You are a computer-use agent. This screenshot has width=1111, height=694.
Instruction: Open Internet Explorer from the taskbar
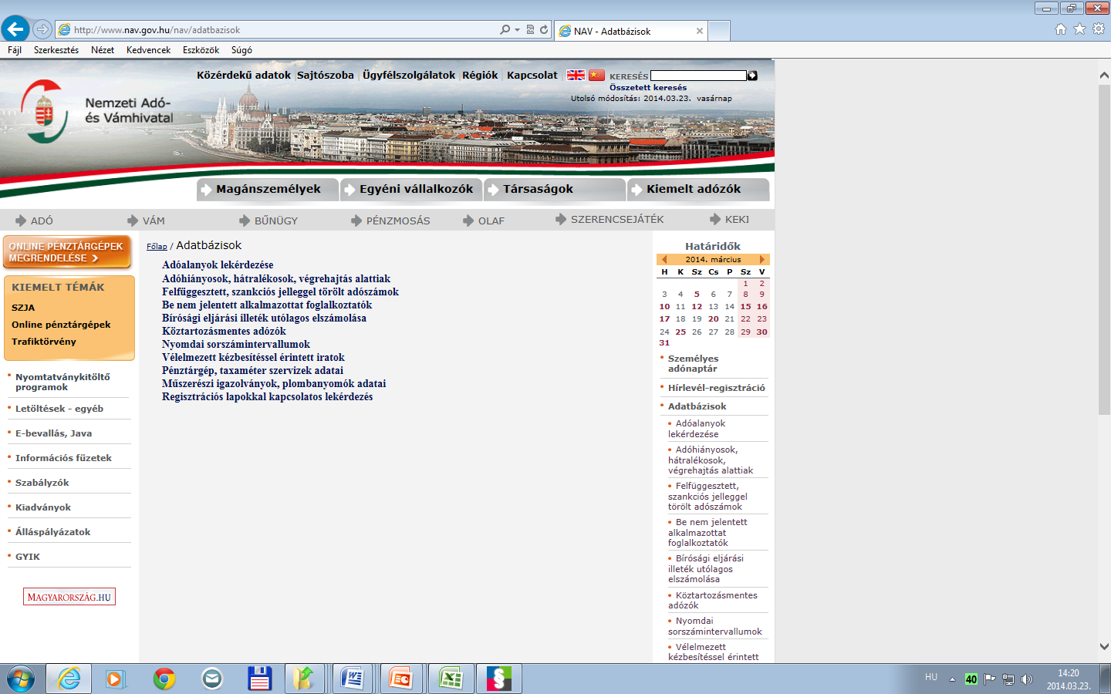tap(69, 679)
